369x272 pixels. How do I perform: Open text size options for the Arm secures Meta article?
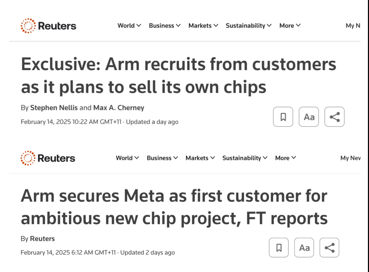pos(304,248)
